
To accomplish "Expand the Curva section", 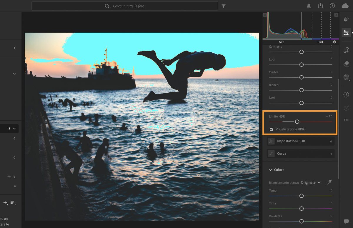I will pyautogui.click(x=300, y=153).
